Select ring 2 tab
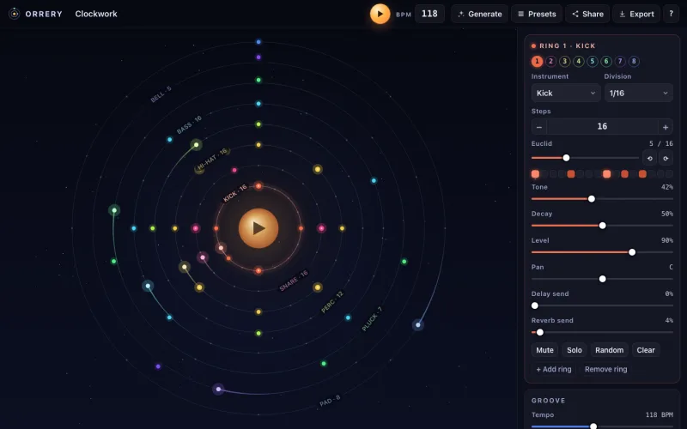The height and width of the screenshot is (429, 687). (x=550, y=61)
